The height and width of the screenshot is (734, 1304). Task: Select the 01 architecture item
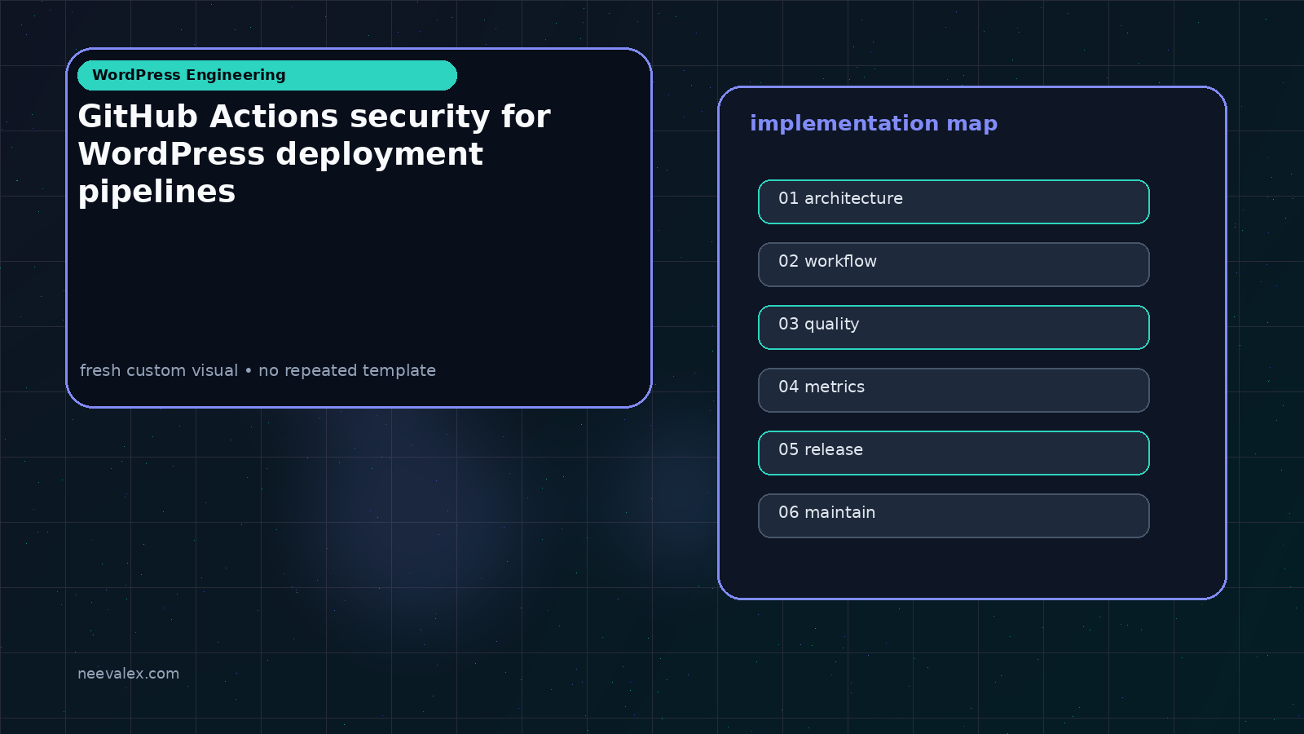(x=954, y=201)
